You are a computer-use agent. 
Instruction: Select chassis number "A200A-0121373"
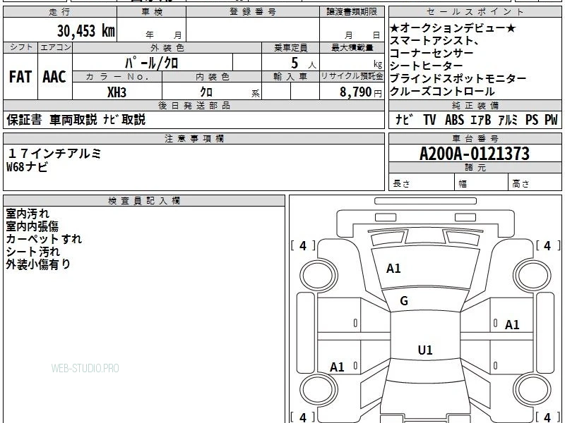pos(475,154)
